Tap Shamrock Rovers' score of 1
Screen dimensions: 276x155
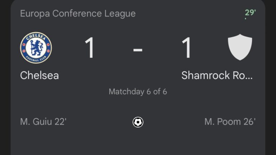tap(186, 48)
